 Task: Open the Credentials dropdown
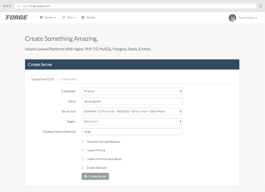(x=132, y=91)
